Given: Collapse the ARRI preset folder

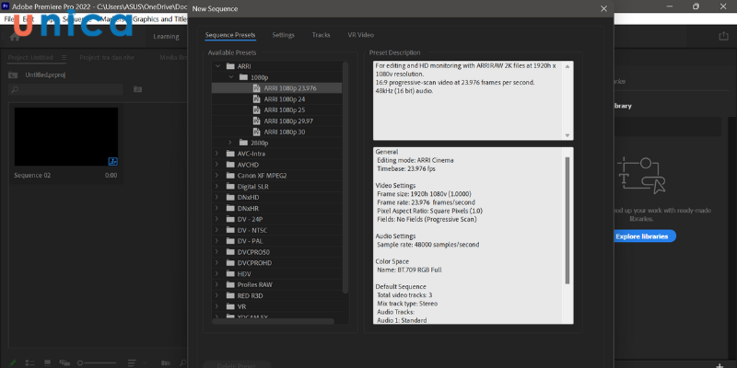Looking at the screenshot, I should tap(217, 66).
